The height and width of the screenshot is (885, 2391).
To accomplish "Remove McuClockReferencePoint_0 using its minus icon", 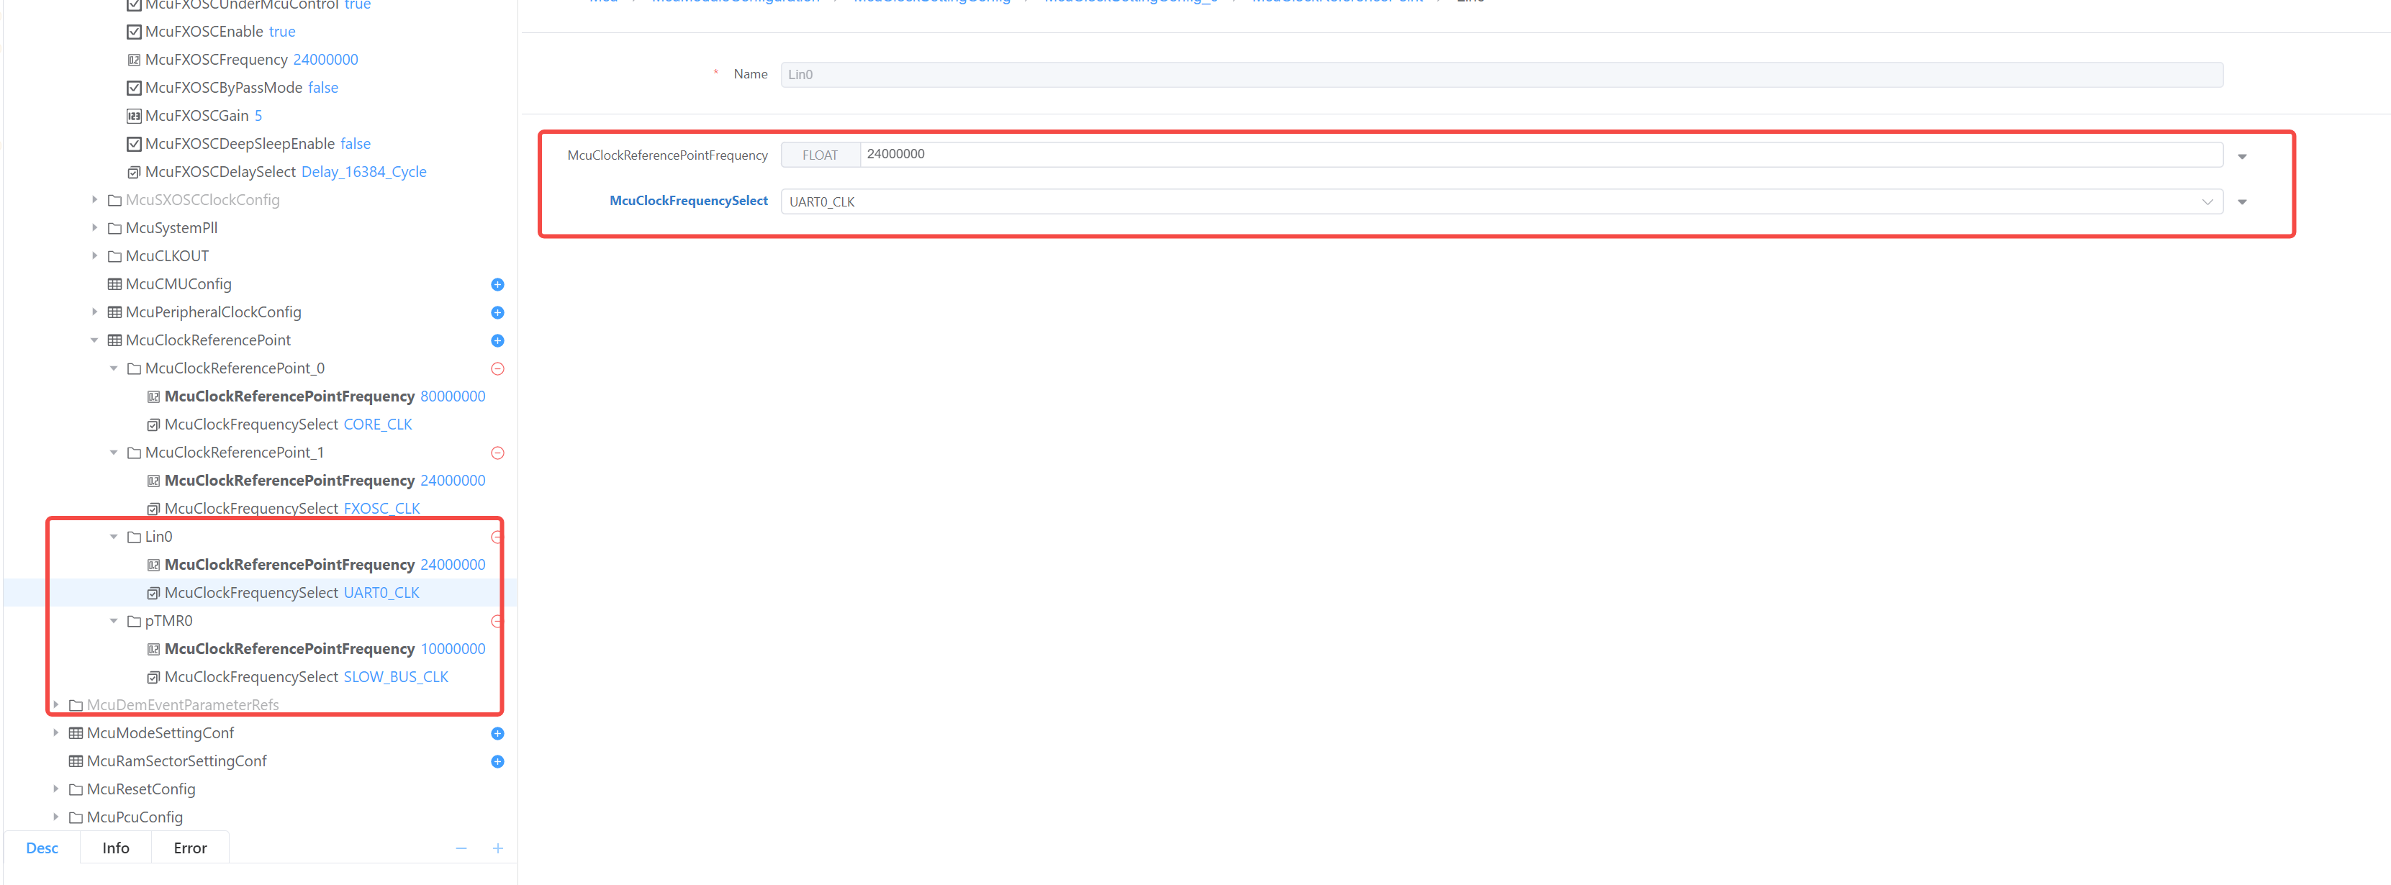I will coord(497,369).
